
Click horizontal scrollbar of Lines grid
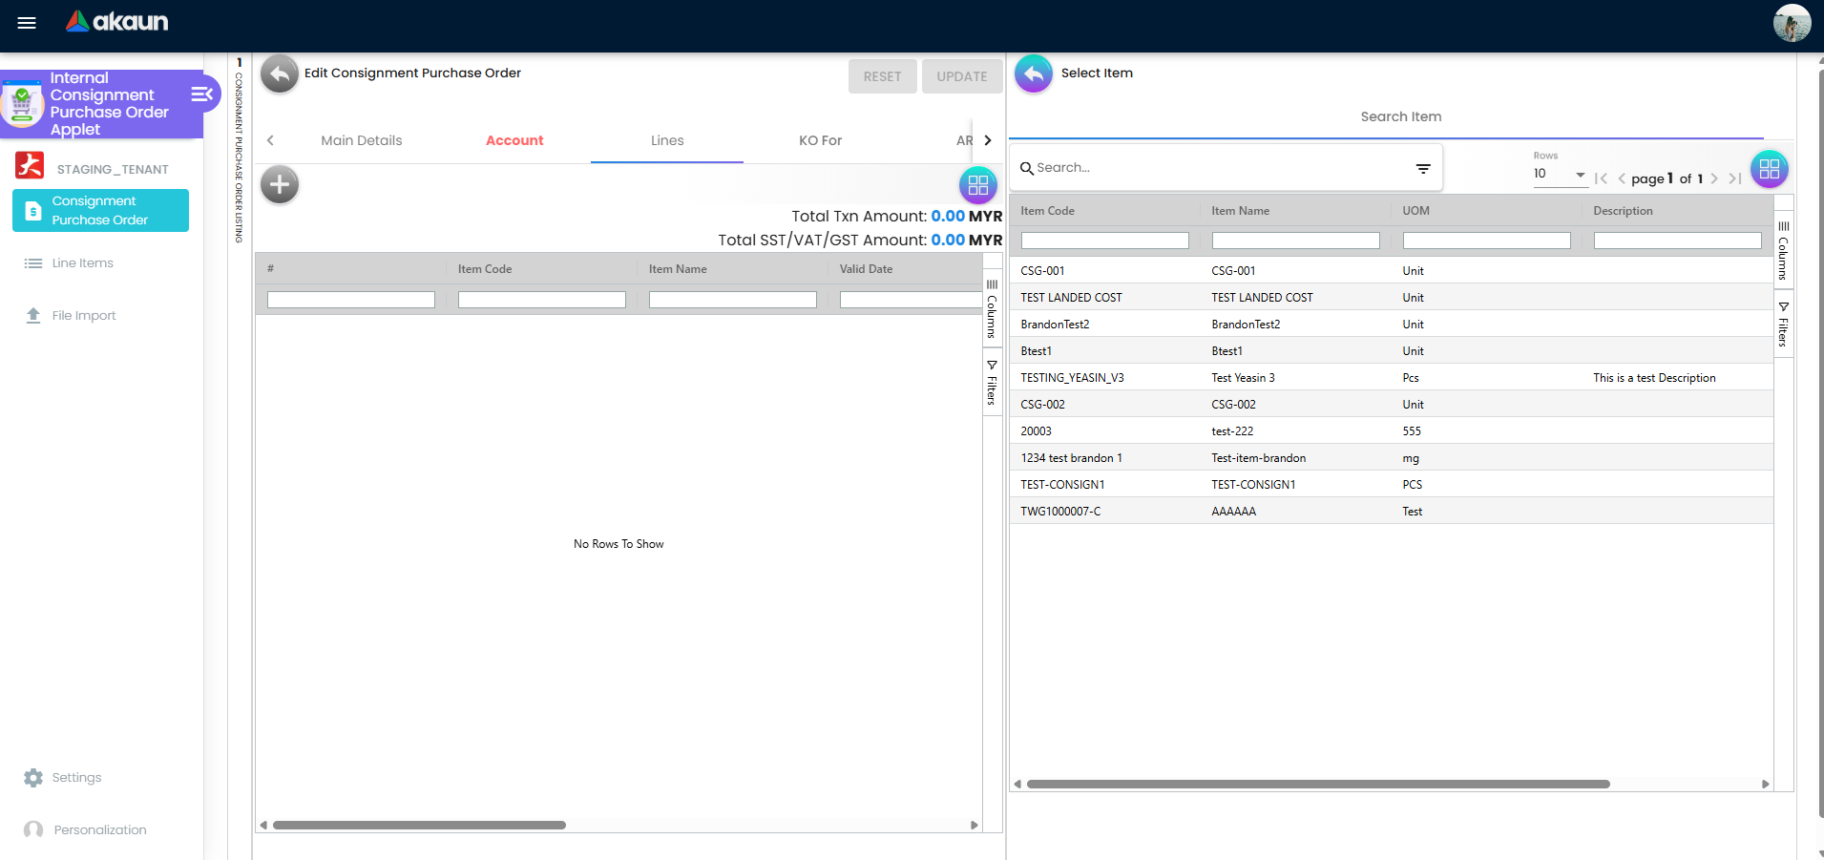[419, 826]
